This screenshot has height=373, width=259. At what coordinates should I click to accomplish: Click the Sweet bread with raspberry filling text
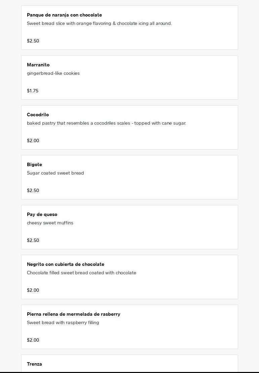(x=63, y=322)
